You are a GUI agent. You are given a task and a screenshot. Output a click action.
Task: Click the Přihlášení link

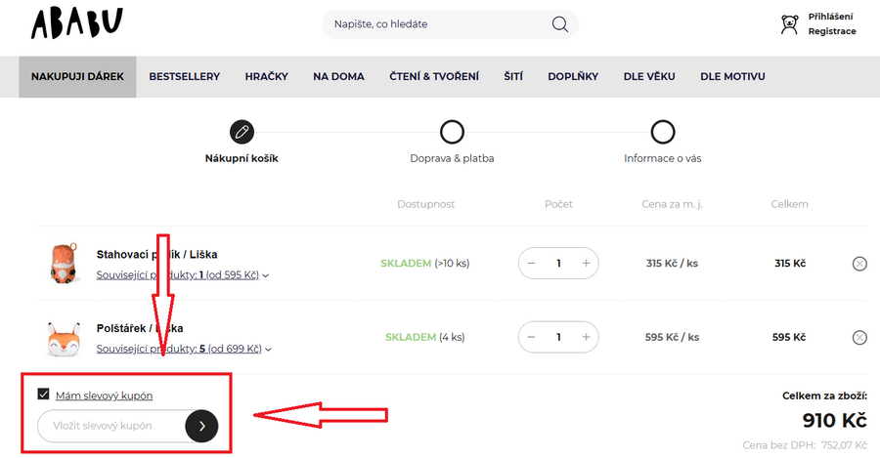pos(830,17)
